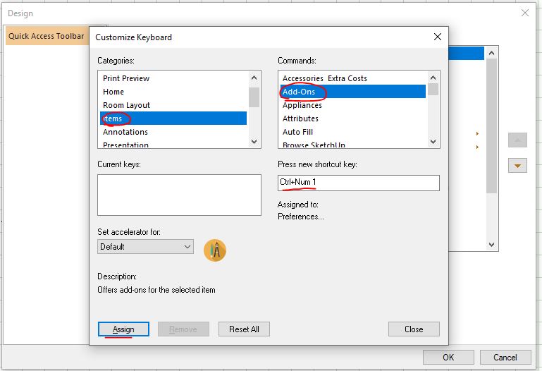The height and width of the screenshot is (371, 542).
Task: Click the Press new shortcut key field
Action: [x=359, y=183]
